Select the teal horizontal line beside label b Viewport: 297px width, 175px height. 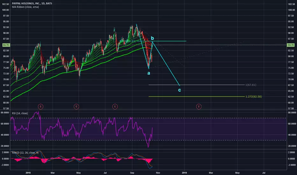pyautogui.click(x=161, y=41)
